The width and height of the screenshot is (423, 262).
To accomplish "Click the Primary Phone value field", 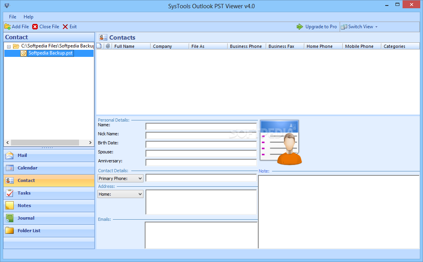I will 201,178.
